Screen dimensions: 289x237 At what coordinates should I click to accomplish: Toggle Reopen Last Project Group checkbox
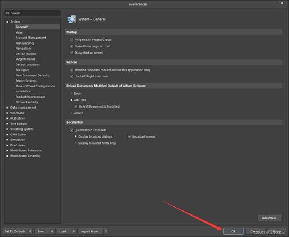(71, 40)
